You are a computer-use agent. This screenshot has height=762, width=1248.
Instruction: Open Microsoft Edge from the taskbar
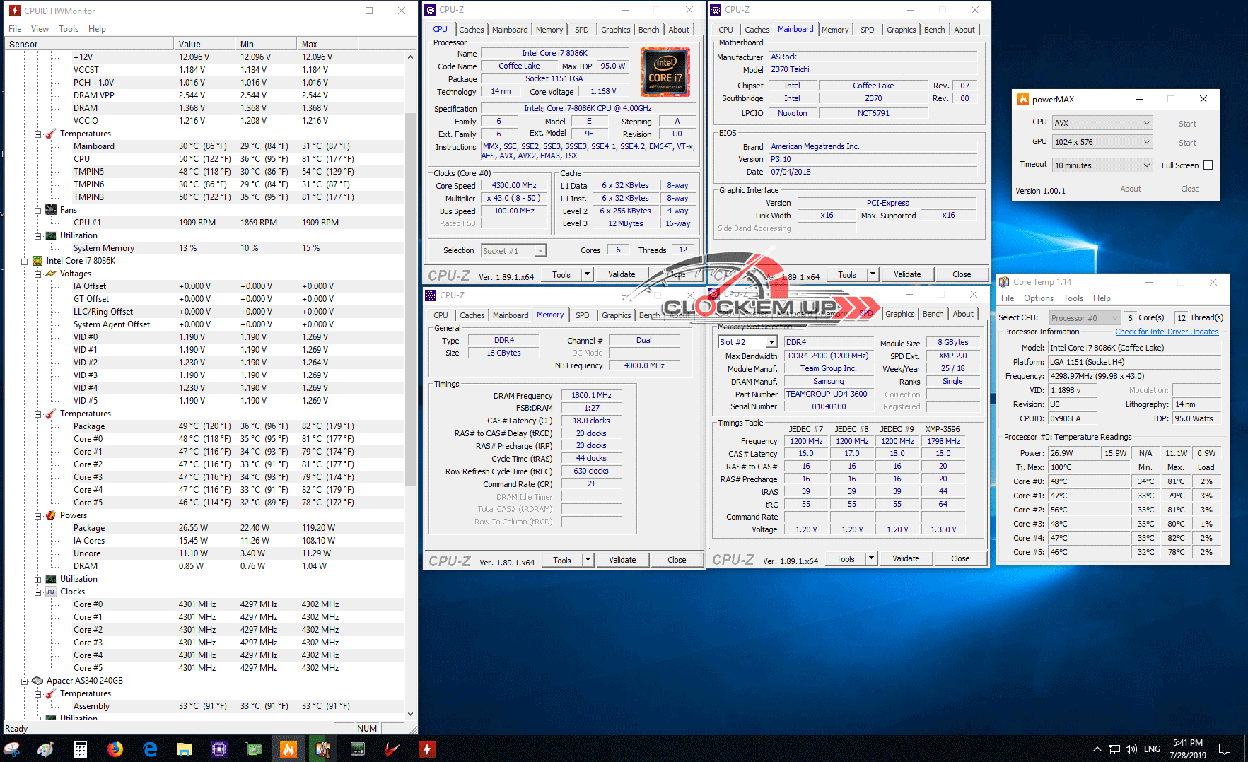tap(150, 749)
